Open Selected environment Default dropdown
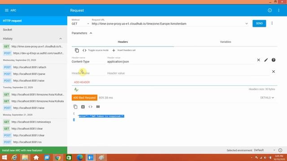 tap(265, 150)
